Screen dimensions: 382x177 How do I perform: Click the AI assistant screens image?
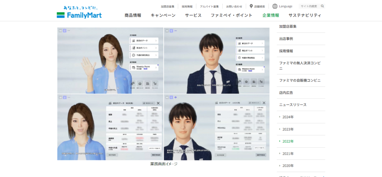click(x=163, y=94)
